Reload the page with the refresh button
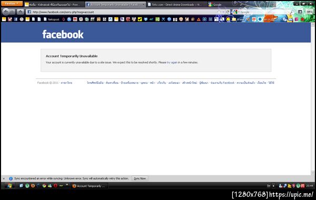This screenshot has width=316, height=200. (228, 12)
